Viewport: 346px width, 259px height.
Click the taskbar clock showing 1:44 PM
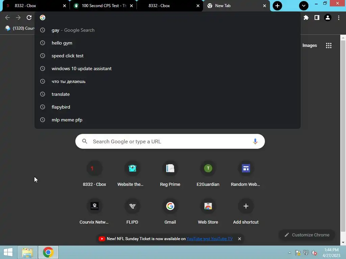(x=331, y=253)
